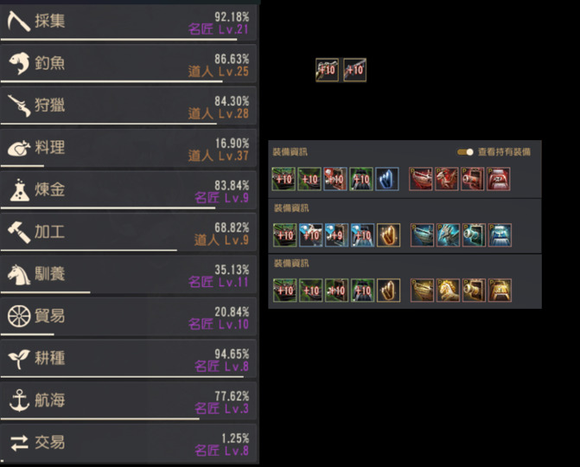Open the cooking roast chicken icon (料理)

[19, 149]
